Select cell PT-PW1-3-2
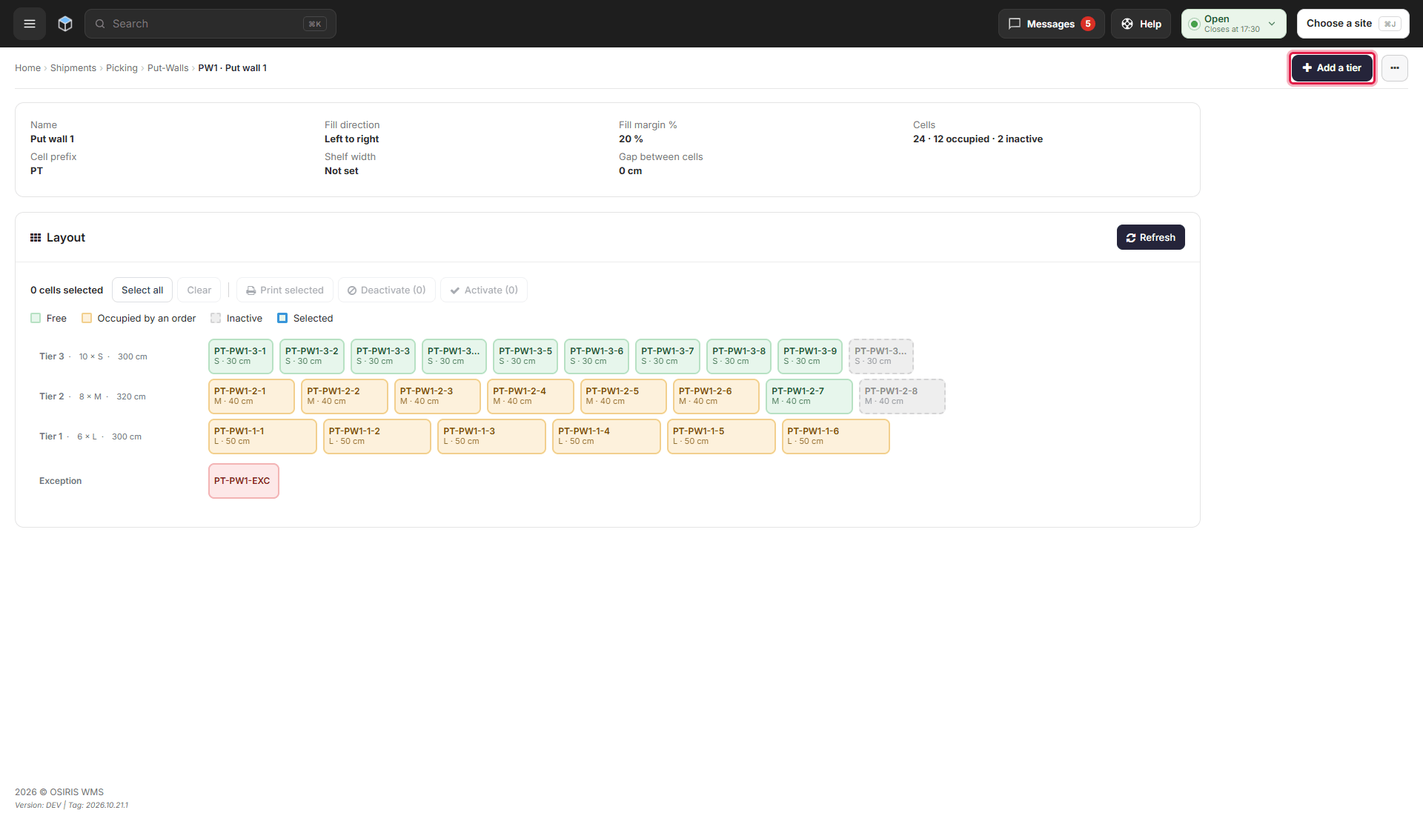Image resolution: width=1423 pixels, height=830 pixels. click(x=312, y=356)
